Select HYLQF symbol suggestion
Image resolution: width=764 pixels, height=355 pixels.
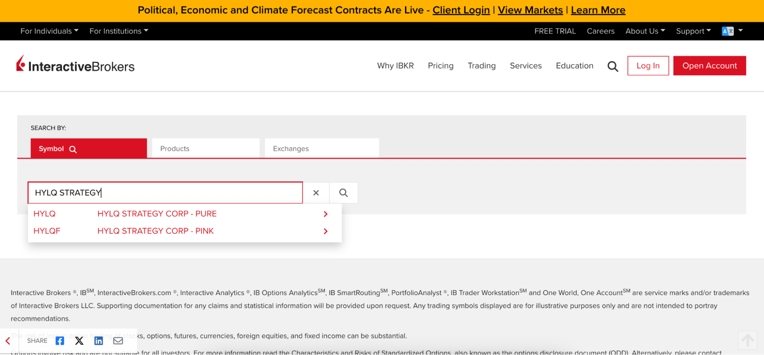[x=47, y=231]
